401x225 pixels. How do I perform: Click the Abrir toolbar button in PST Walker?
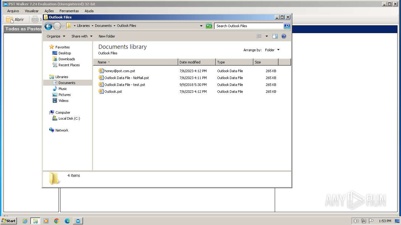pyautogui.click(x=15, y=19)
